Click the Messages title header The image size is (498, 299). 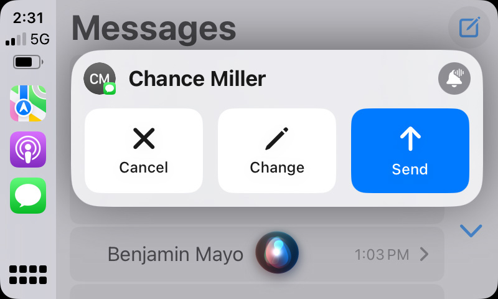point(154,29)
